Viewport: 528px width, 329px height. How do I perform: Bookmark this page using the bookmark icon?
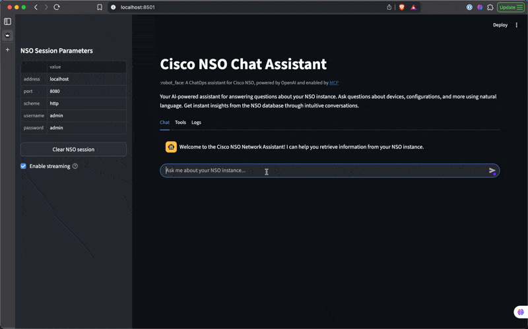(x=100, y=7)
